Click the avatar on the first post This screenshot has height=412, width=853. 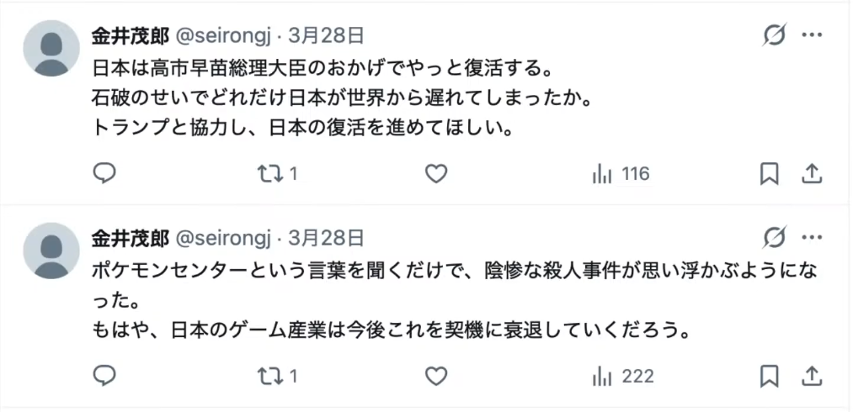(51, 47)
